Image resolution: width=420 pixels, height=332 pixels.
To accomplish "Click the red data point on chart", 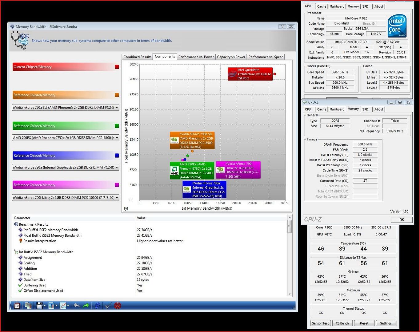I will click(275, 74).
